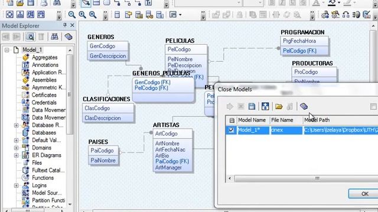Open the dropdown arrow beside the window layout icon
Screen dimensions: 378x212
pyautogui.click(x=180, y=15)
